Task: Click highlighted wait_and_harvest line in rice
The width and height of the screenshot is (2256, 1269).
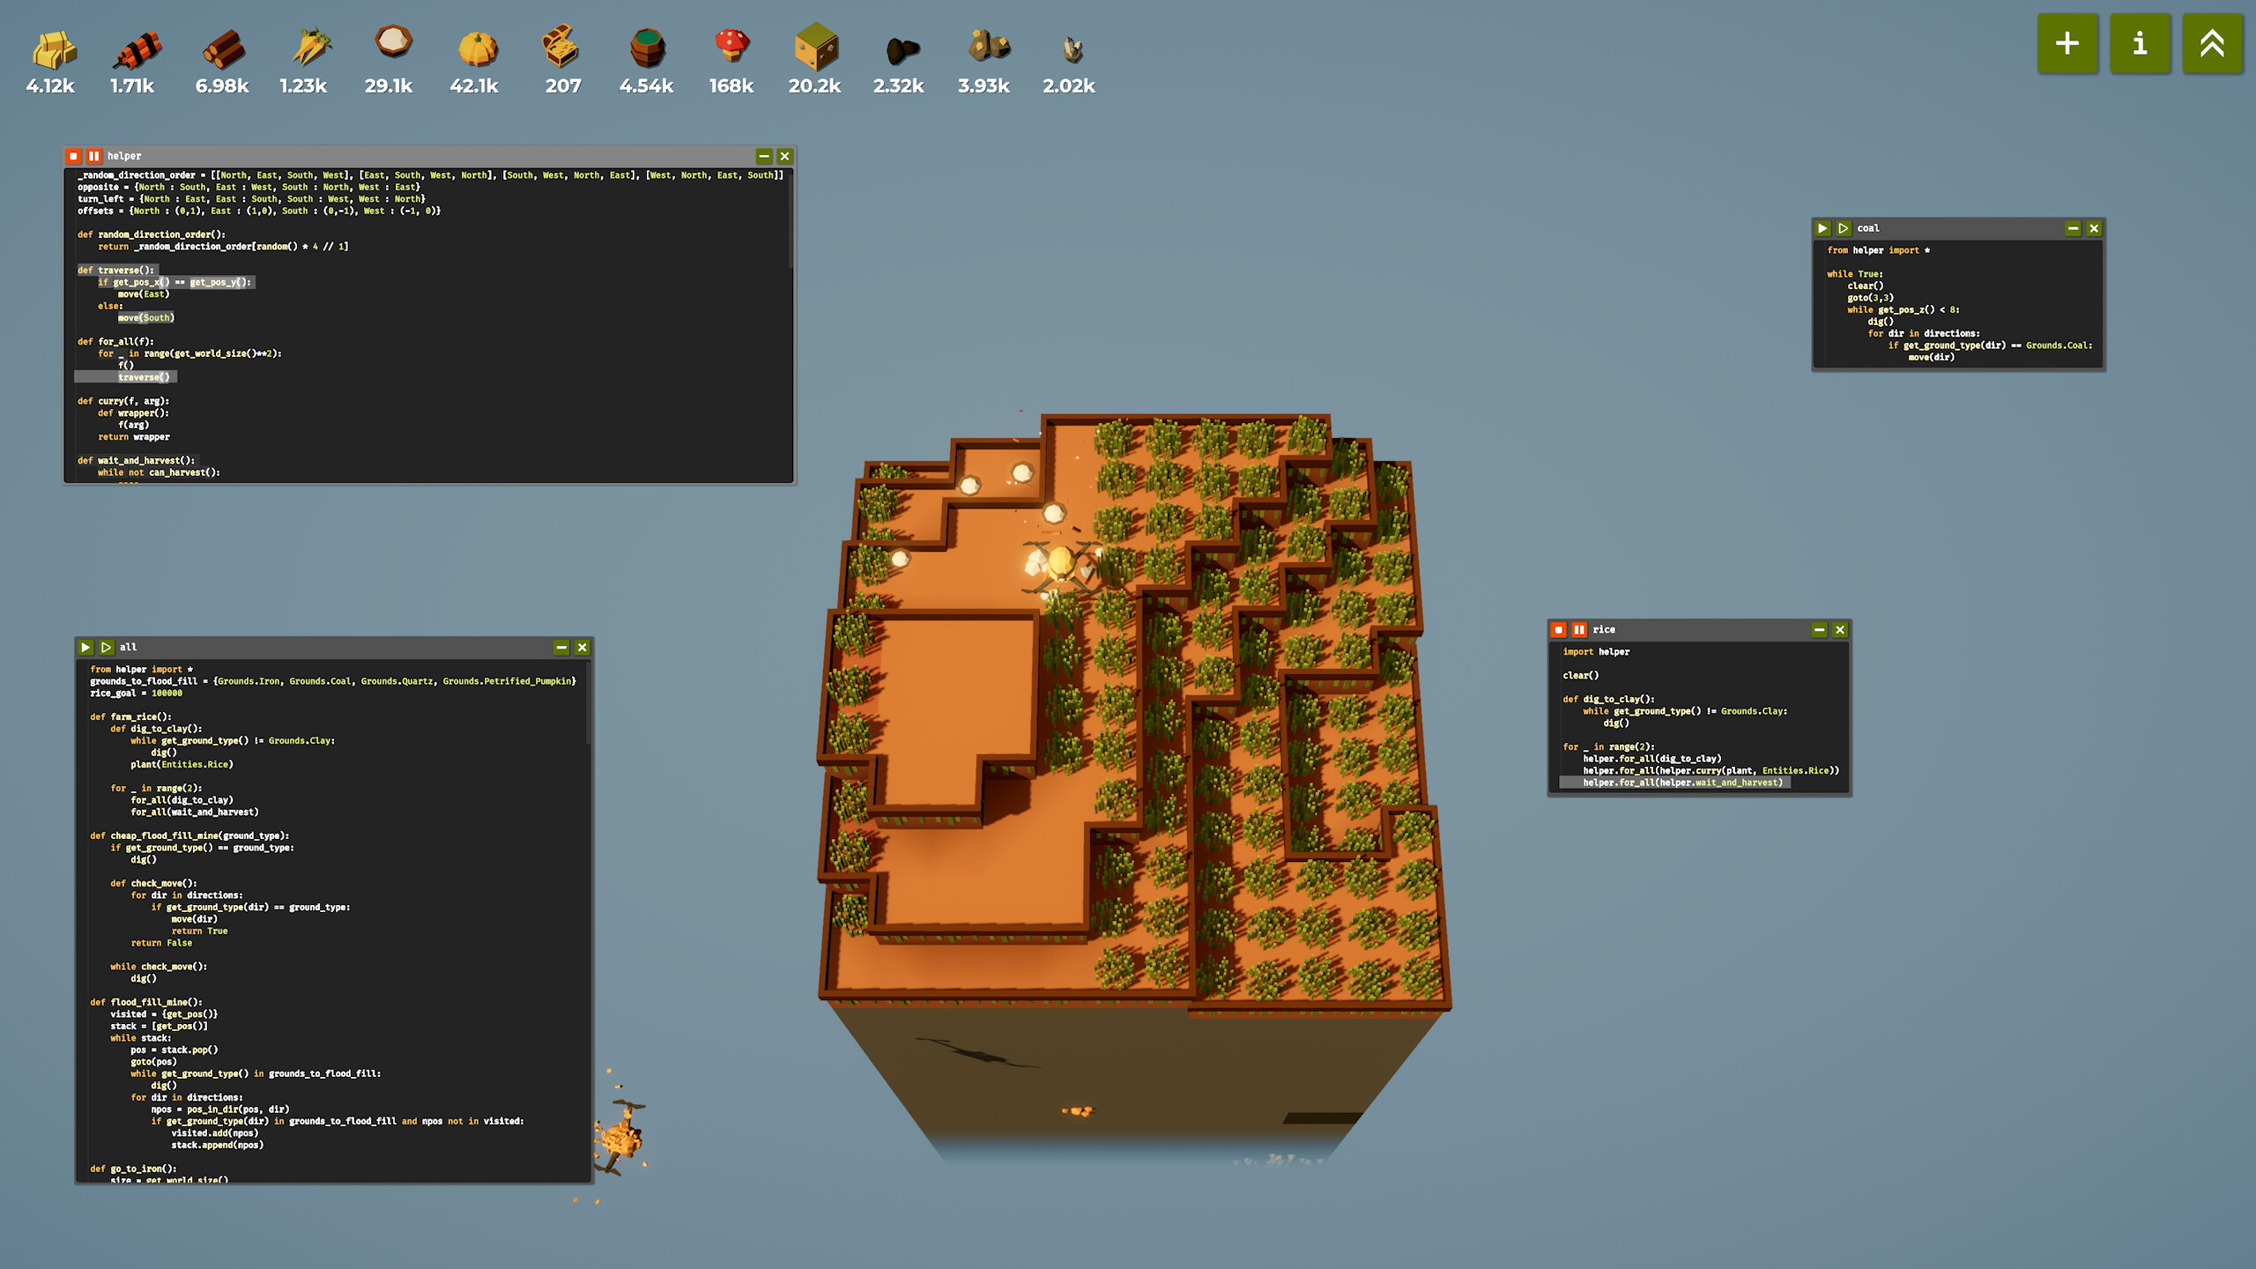Action: point(1682,783)
